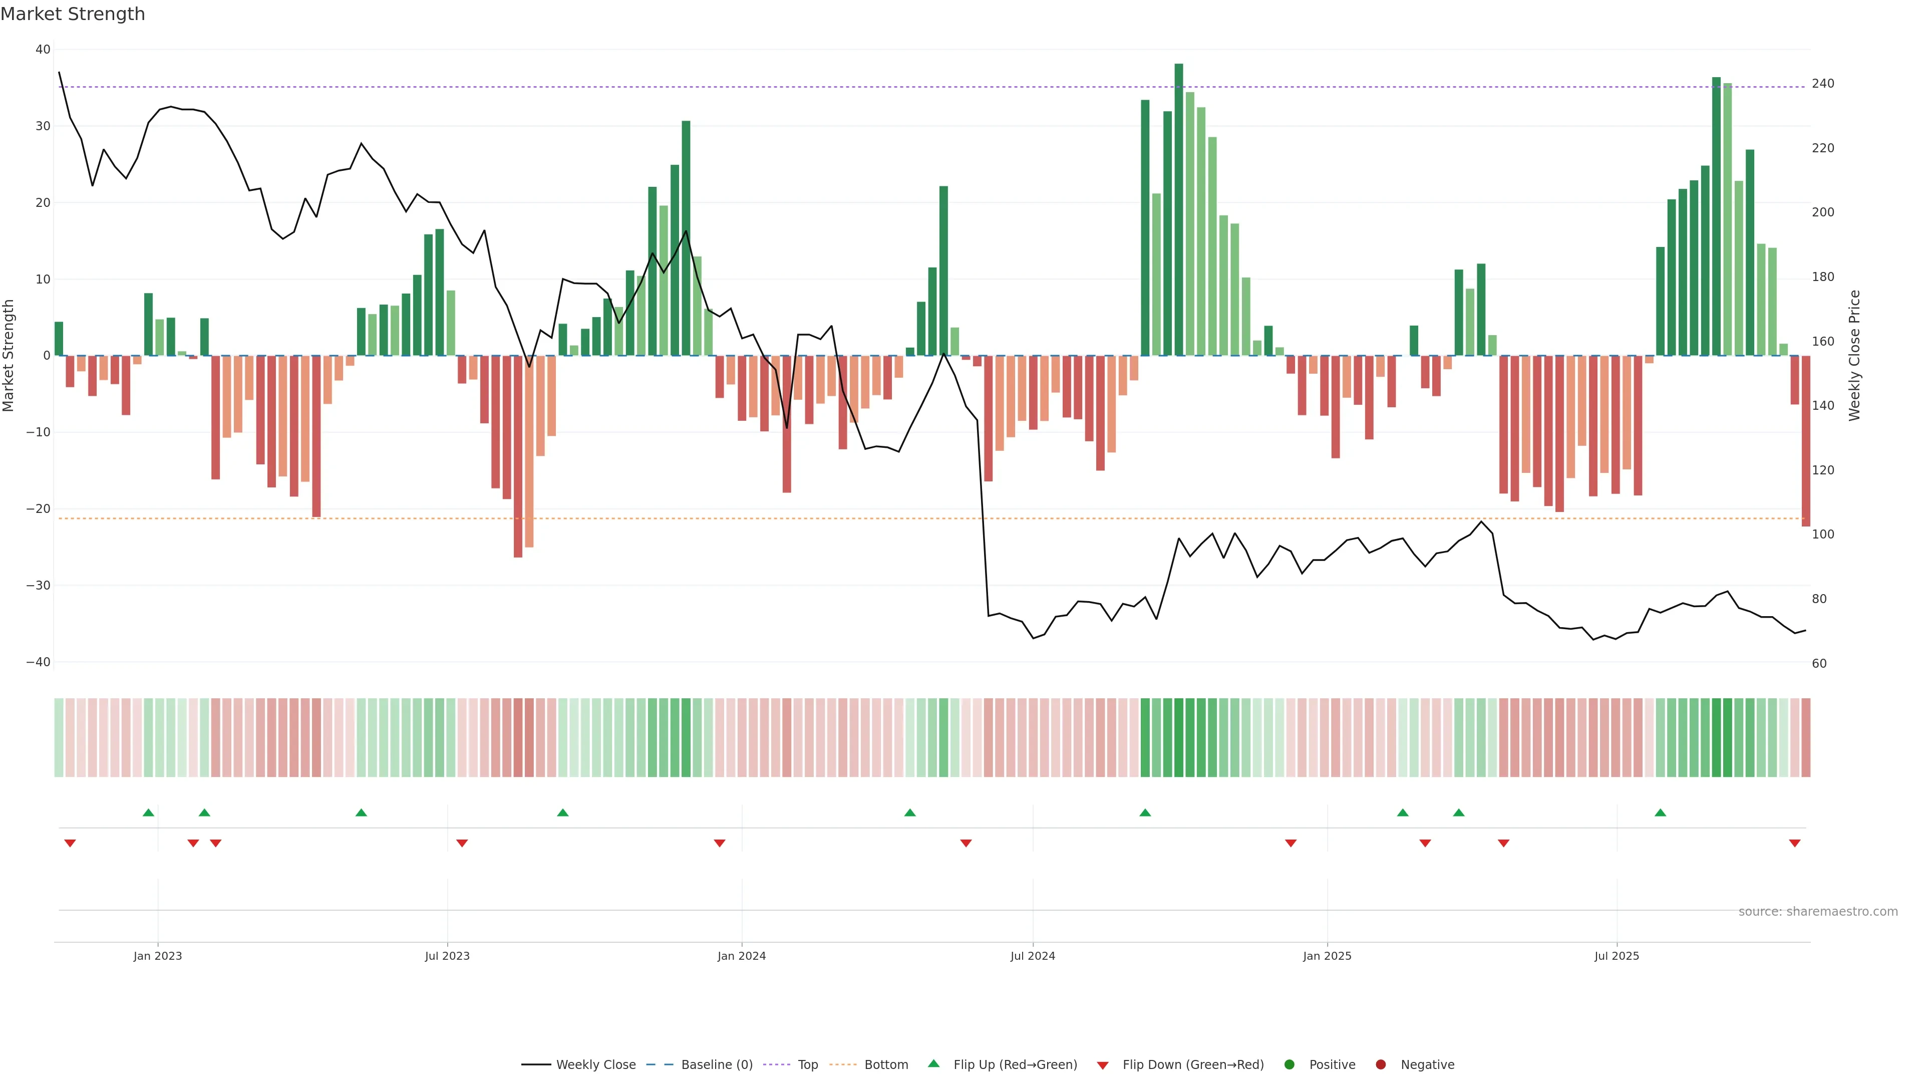Viewport: 1923px width, 1082px height.
Task: Click the Jan 2025 x-axis label
Action: tap(1327, 956)
